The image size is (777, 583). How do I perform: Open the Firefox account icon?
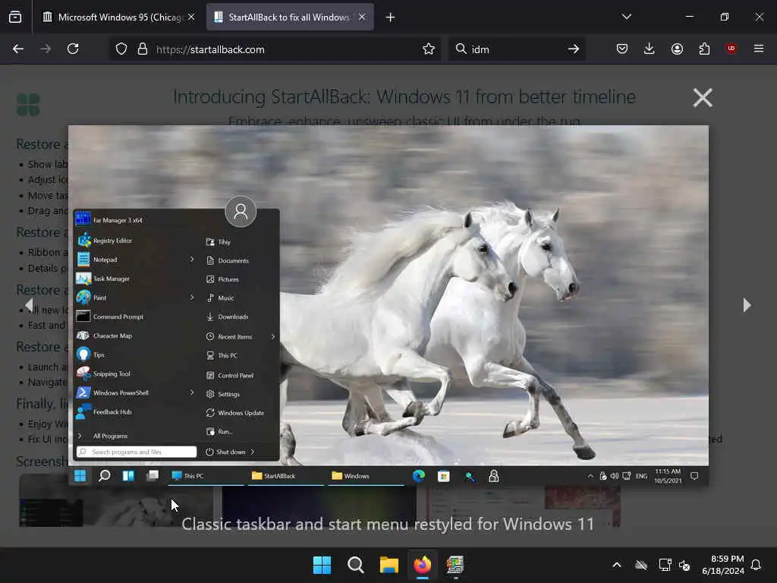pyautogui.click(x=677, y=49)
